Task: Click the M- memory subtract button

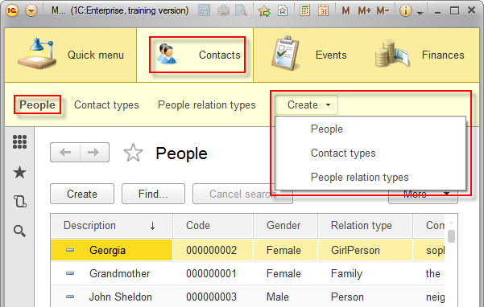Action: (383, 11)
